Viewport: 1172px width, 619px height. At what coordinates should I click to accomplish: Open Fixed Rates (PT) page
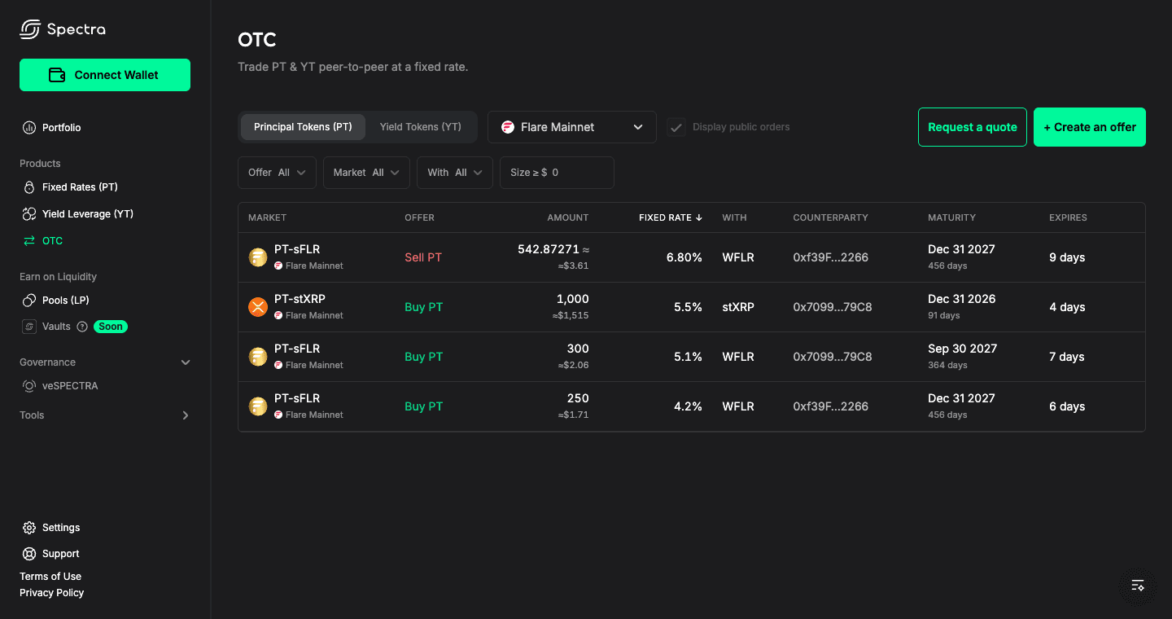click(80, 187)
